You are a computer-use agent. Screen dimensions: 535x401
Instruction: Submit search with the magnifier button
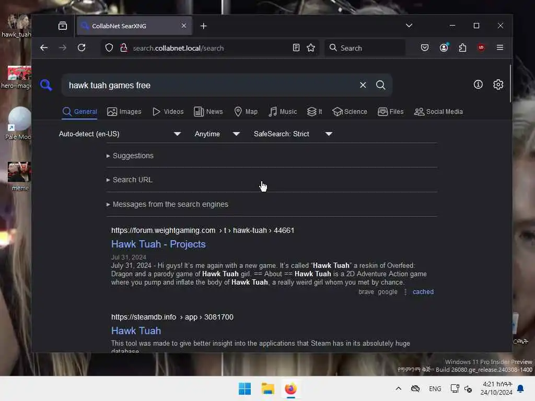380,85
